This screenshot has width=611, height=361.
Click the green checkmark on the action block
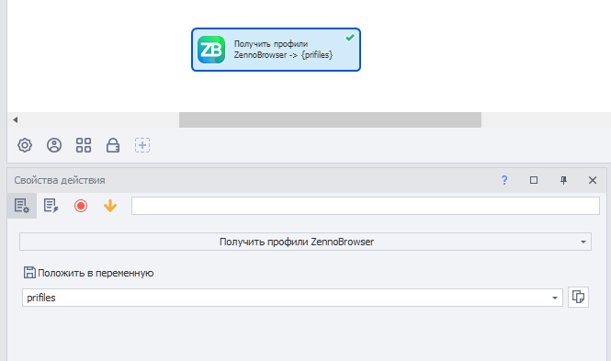coord(350,38)
